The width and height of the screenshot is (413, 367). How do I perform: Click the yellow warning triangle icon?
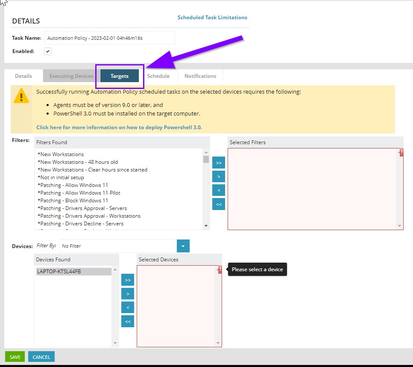click(21, 95)
